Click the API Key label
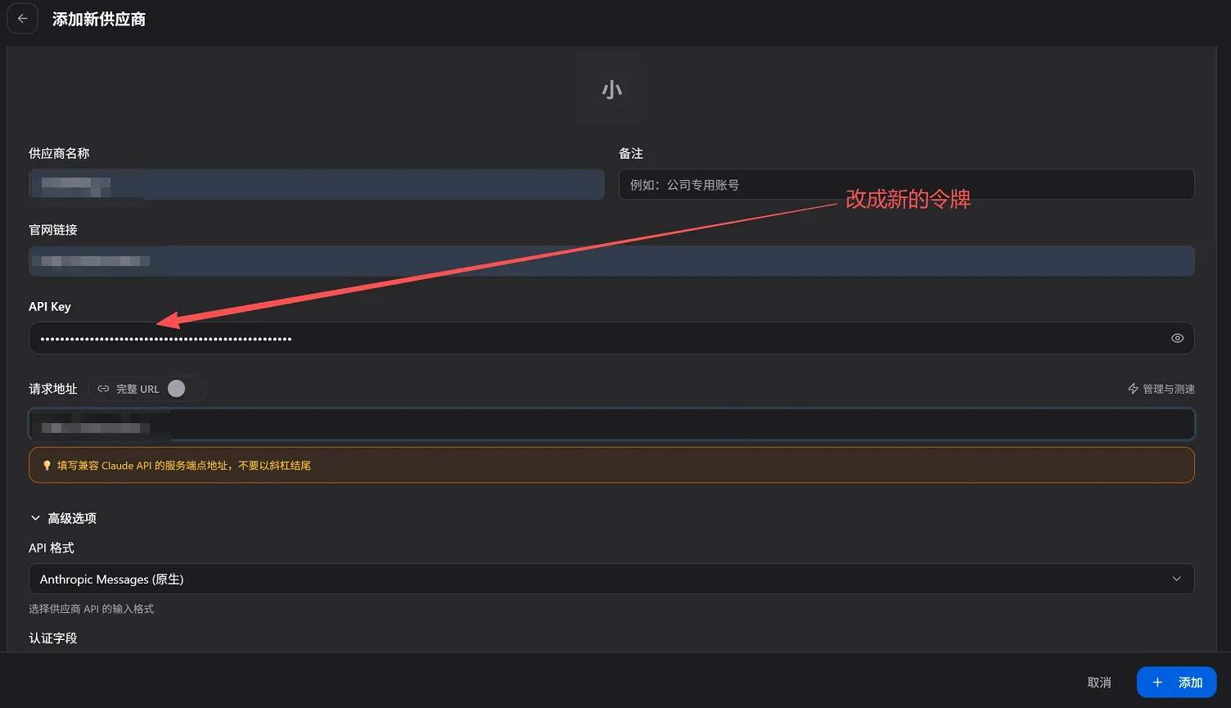The image size is (1231, 708). coord(50,307)
